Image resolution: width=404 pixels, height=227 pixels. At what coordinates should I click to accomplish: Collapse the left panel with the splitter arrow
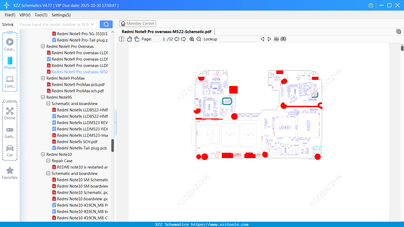[115, 122]
